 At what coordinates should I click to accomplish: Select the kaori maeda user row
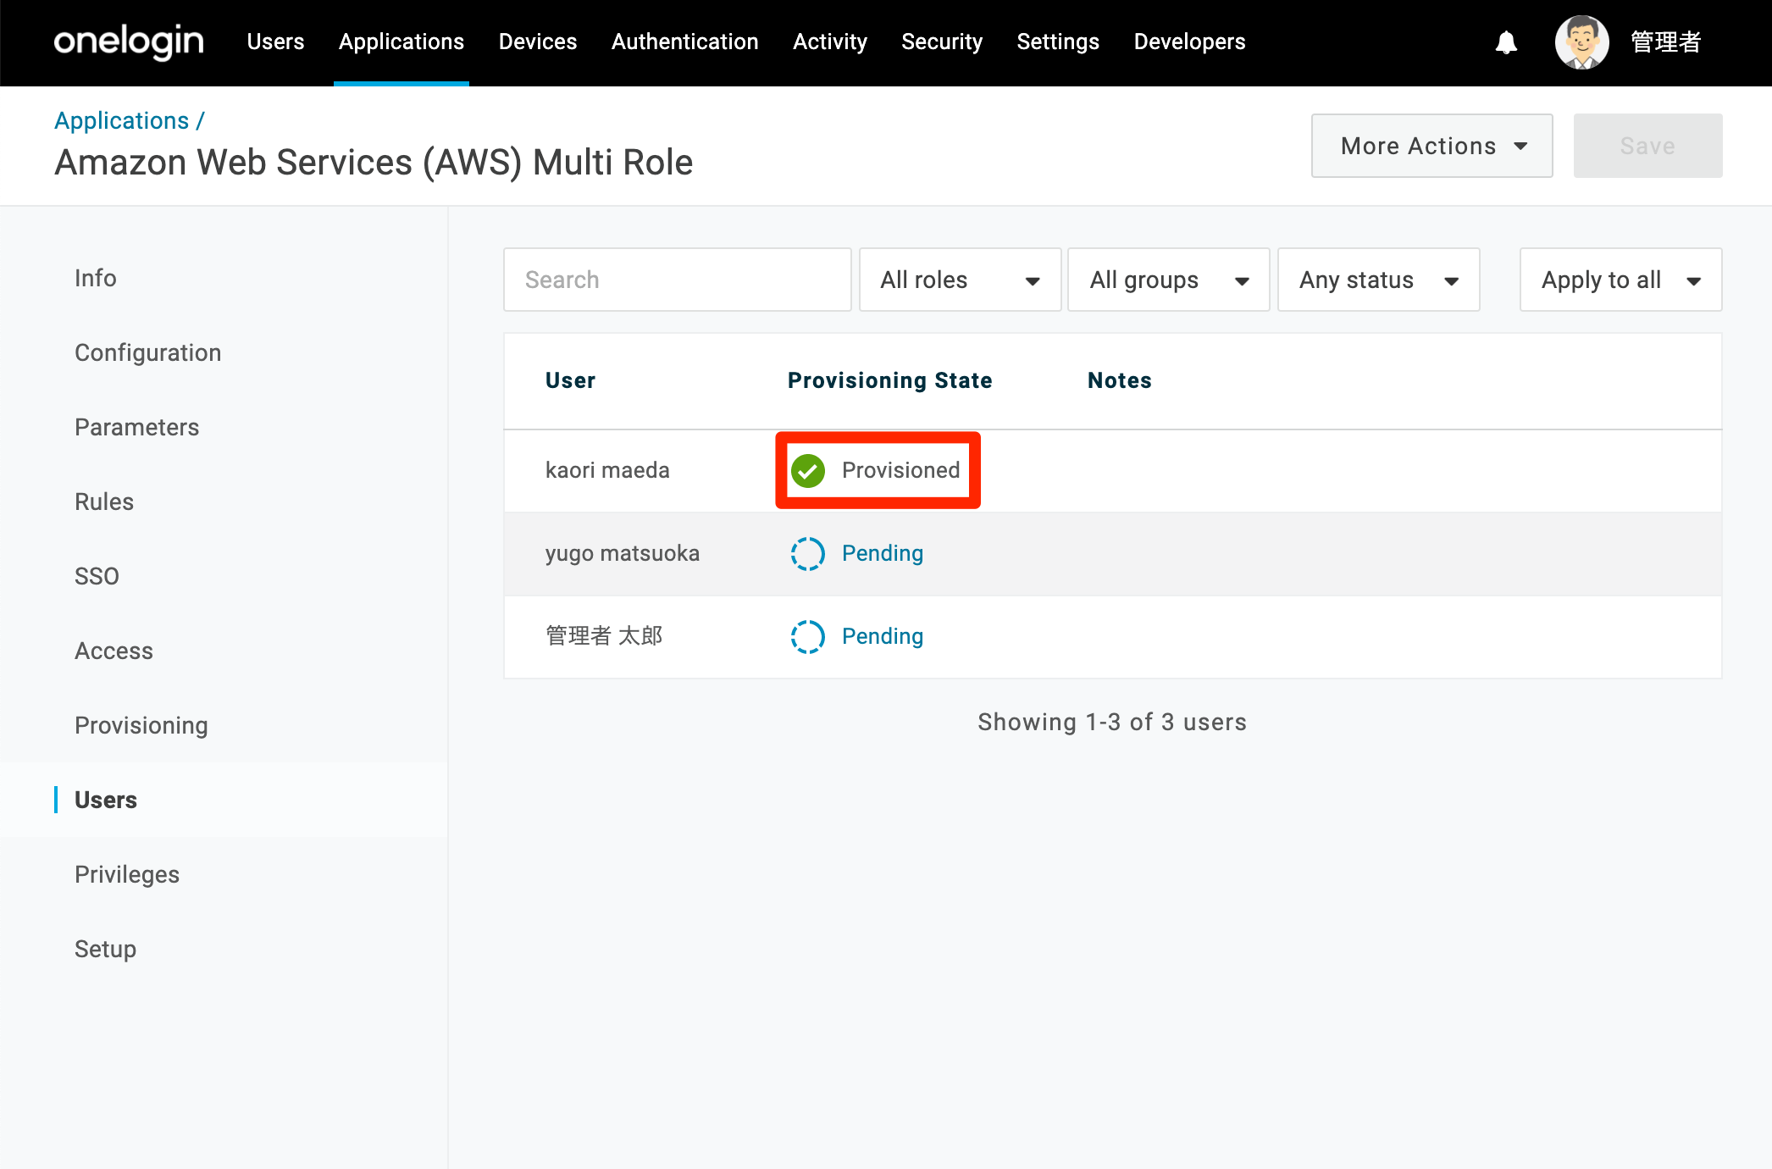tap(1113, 471)
